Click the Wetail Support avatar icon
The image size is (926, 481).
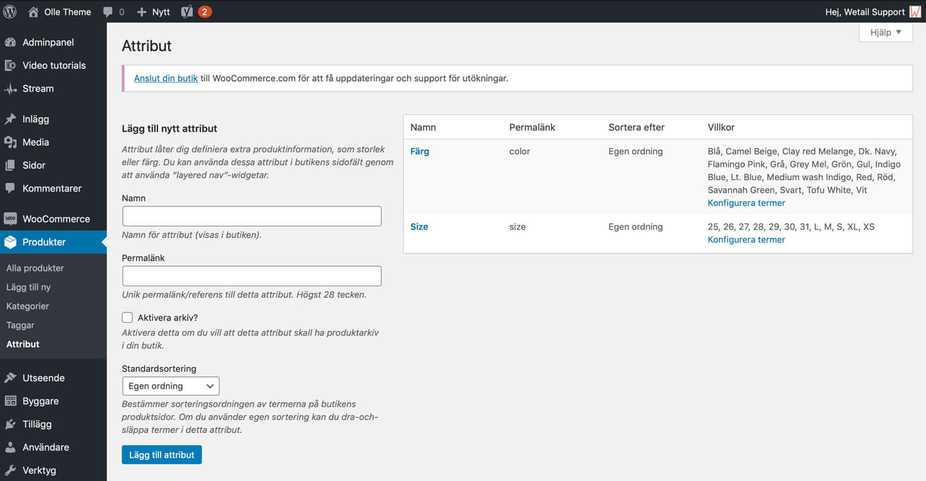[914, 12]
